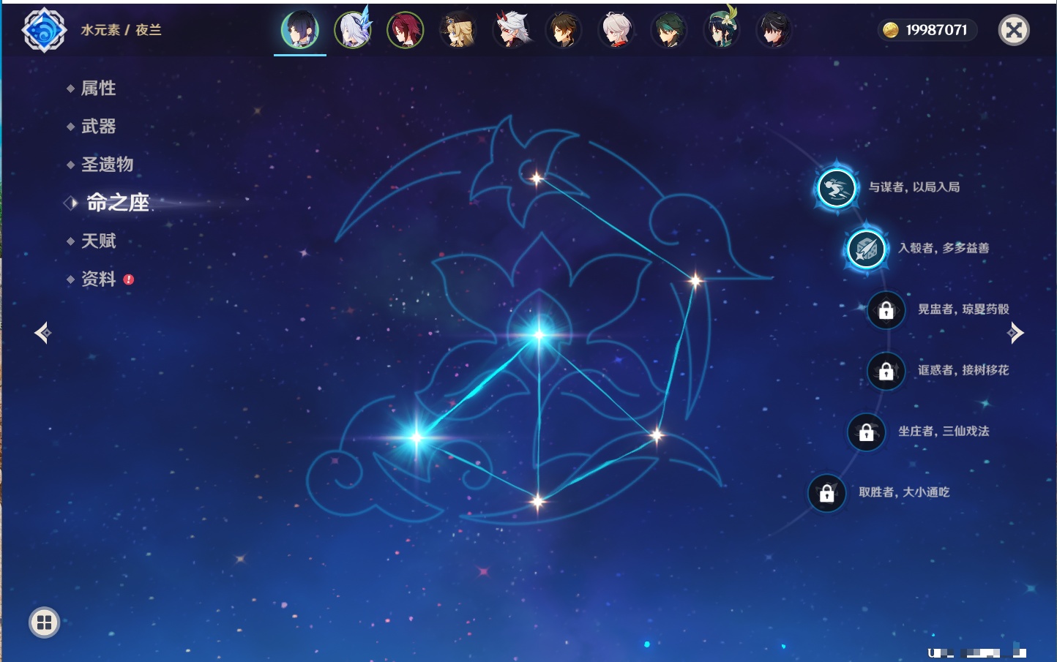Switch to Arataki Itto's horned avatar

point(511,30)
